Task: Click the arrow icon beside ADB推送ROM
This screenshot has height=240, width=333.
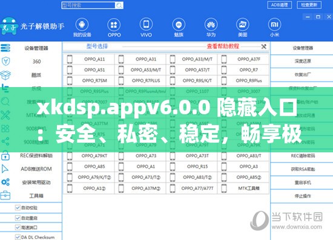Action: click(5, 169)
